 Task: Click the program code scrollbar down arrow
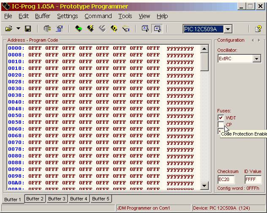pos(204,186)
